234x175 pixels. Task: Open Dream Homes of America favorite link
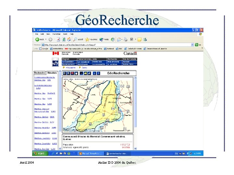pos(155,49)
